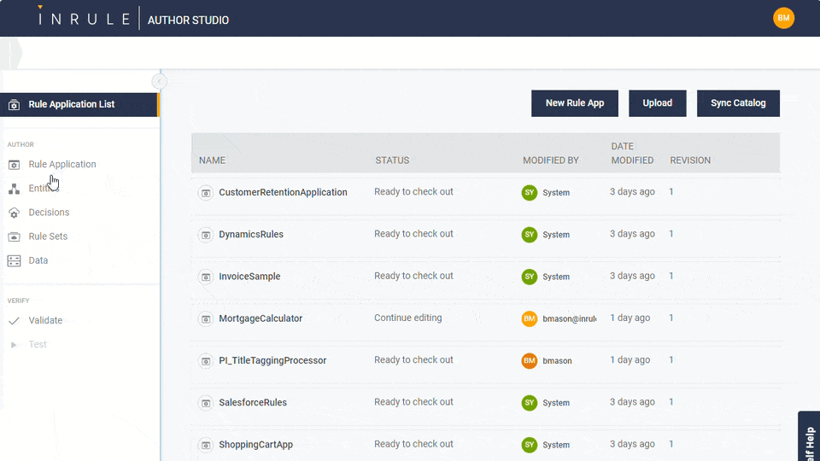This screenshot has width=820, height=461.
Task: Open InvoiceSample rule app
Action: click(249, 277)
